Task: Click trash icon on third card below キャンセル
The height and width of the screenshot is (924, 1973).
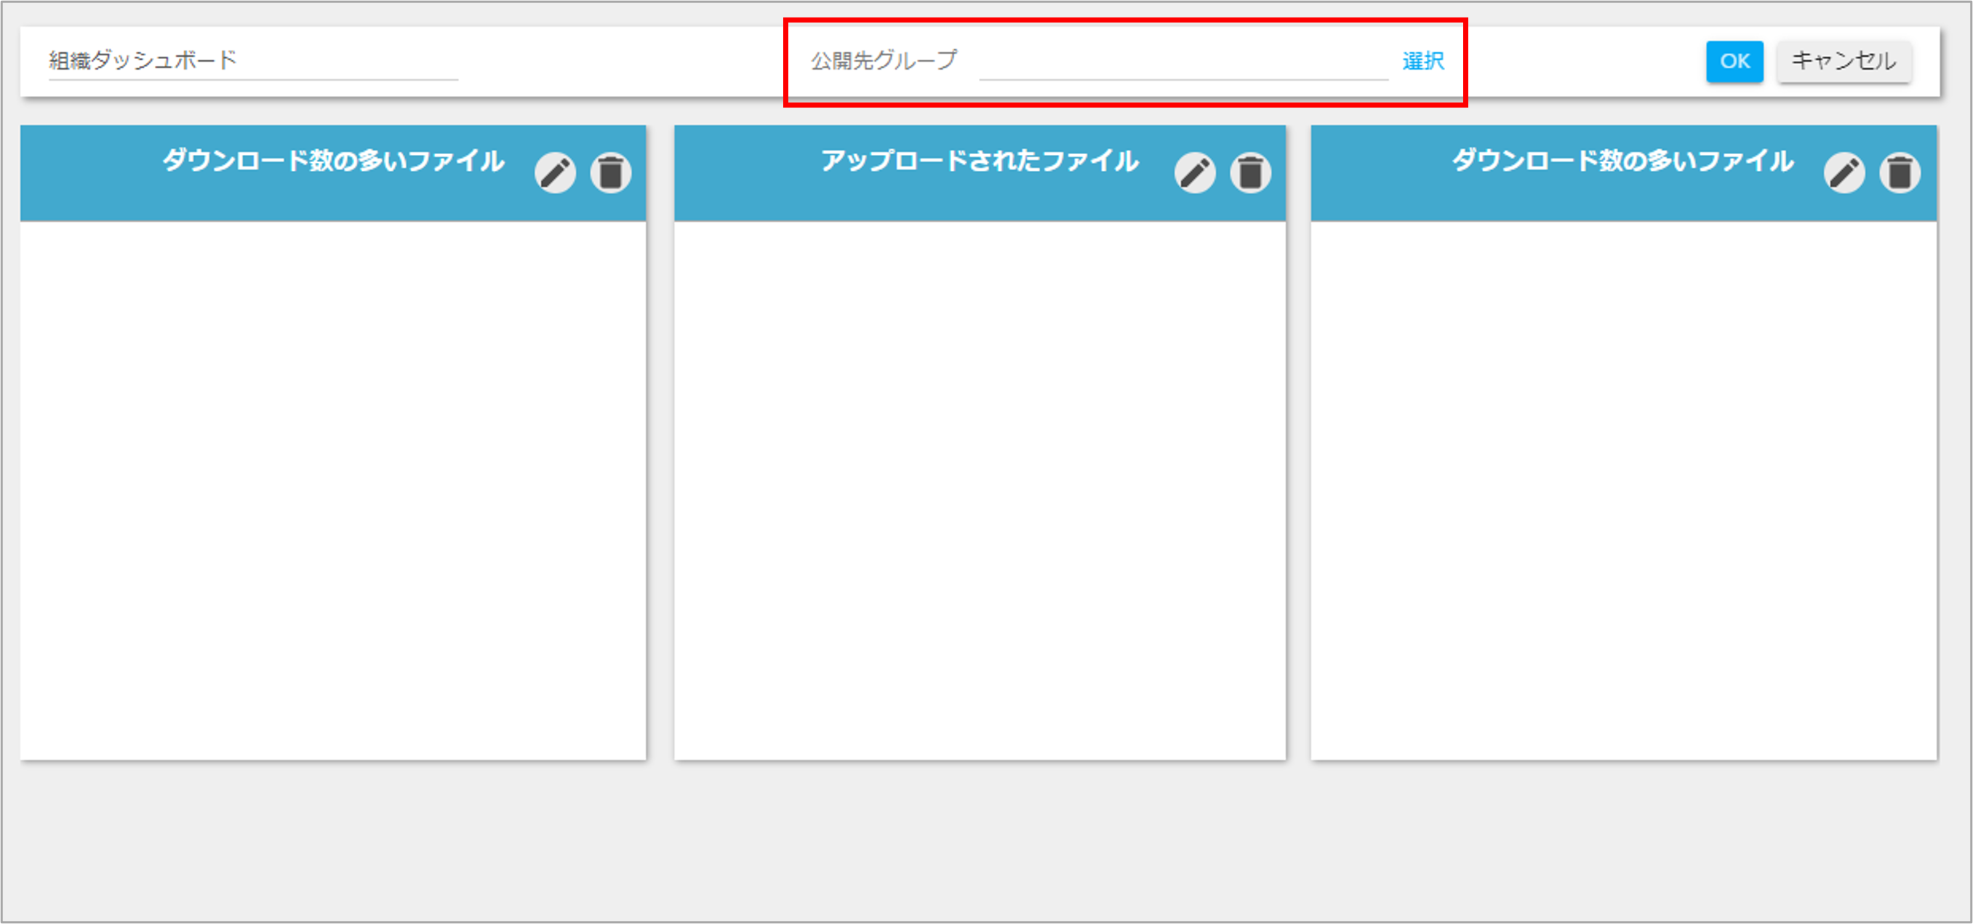Action: coord(1900,173)
